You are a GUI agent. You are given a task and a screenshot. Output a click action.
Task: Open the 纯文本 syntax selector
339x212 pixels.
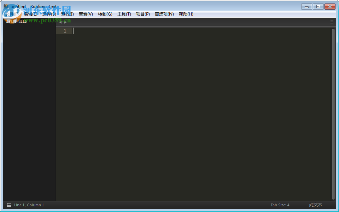coord(315,205)
